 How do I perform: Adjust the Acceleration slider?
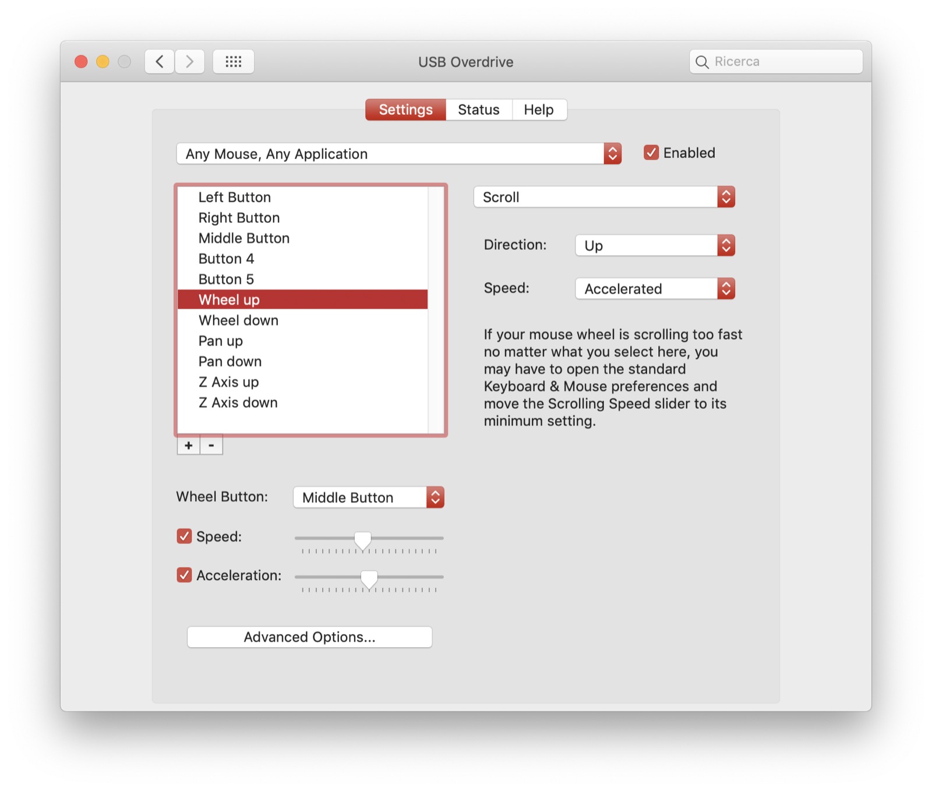tap(369, 579)
